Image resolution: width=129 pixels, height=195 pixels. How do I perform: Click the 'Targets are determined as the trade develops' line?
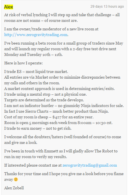[x=44, y=100]
